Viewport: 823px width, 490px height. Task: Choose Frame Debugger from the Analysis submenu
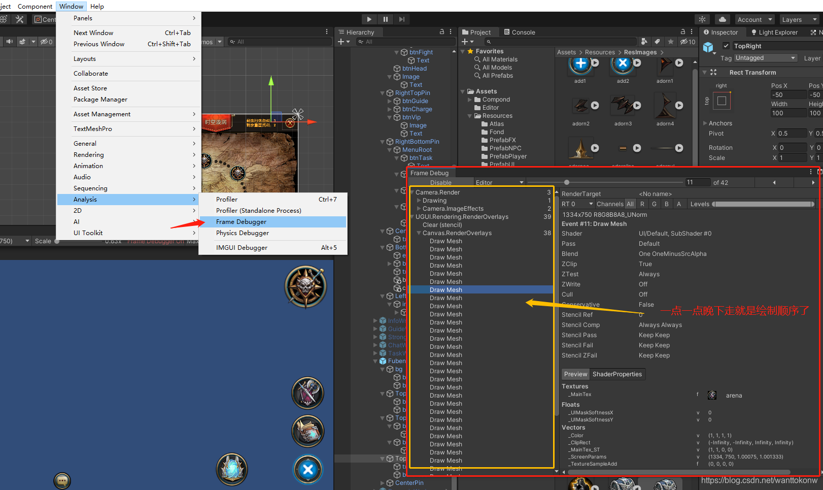pos(272,222)
